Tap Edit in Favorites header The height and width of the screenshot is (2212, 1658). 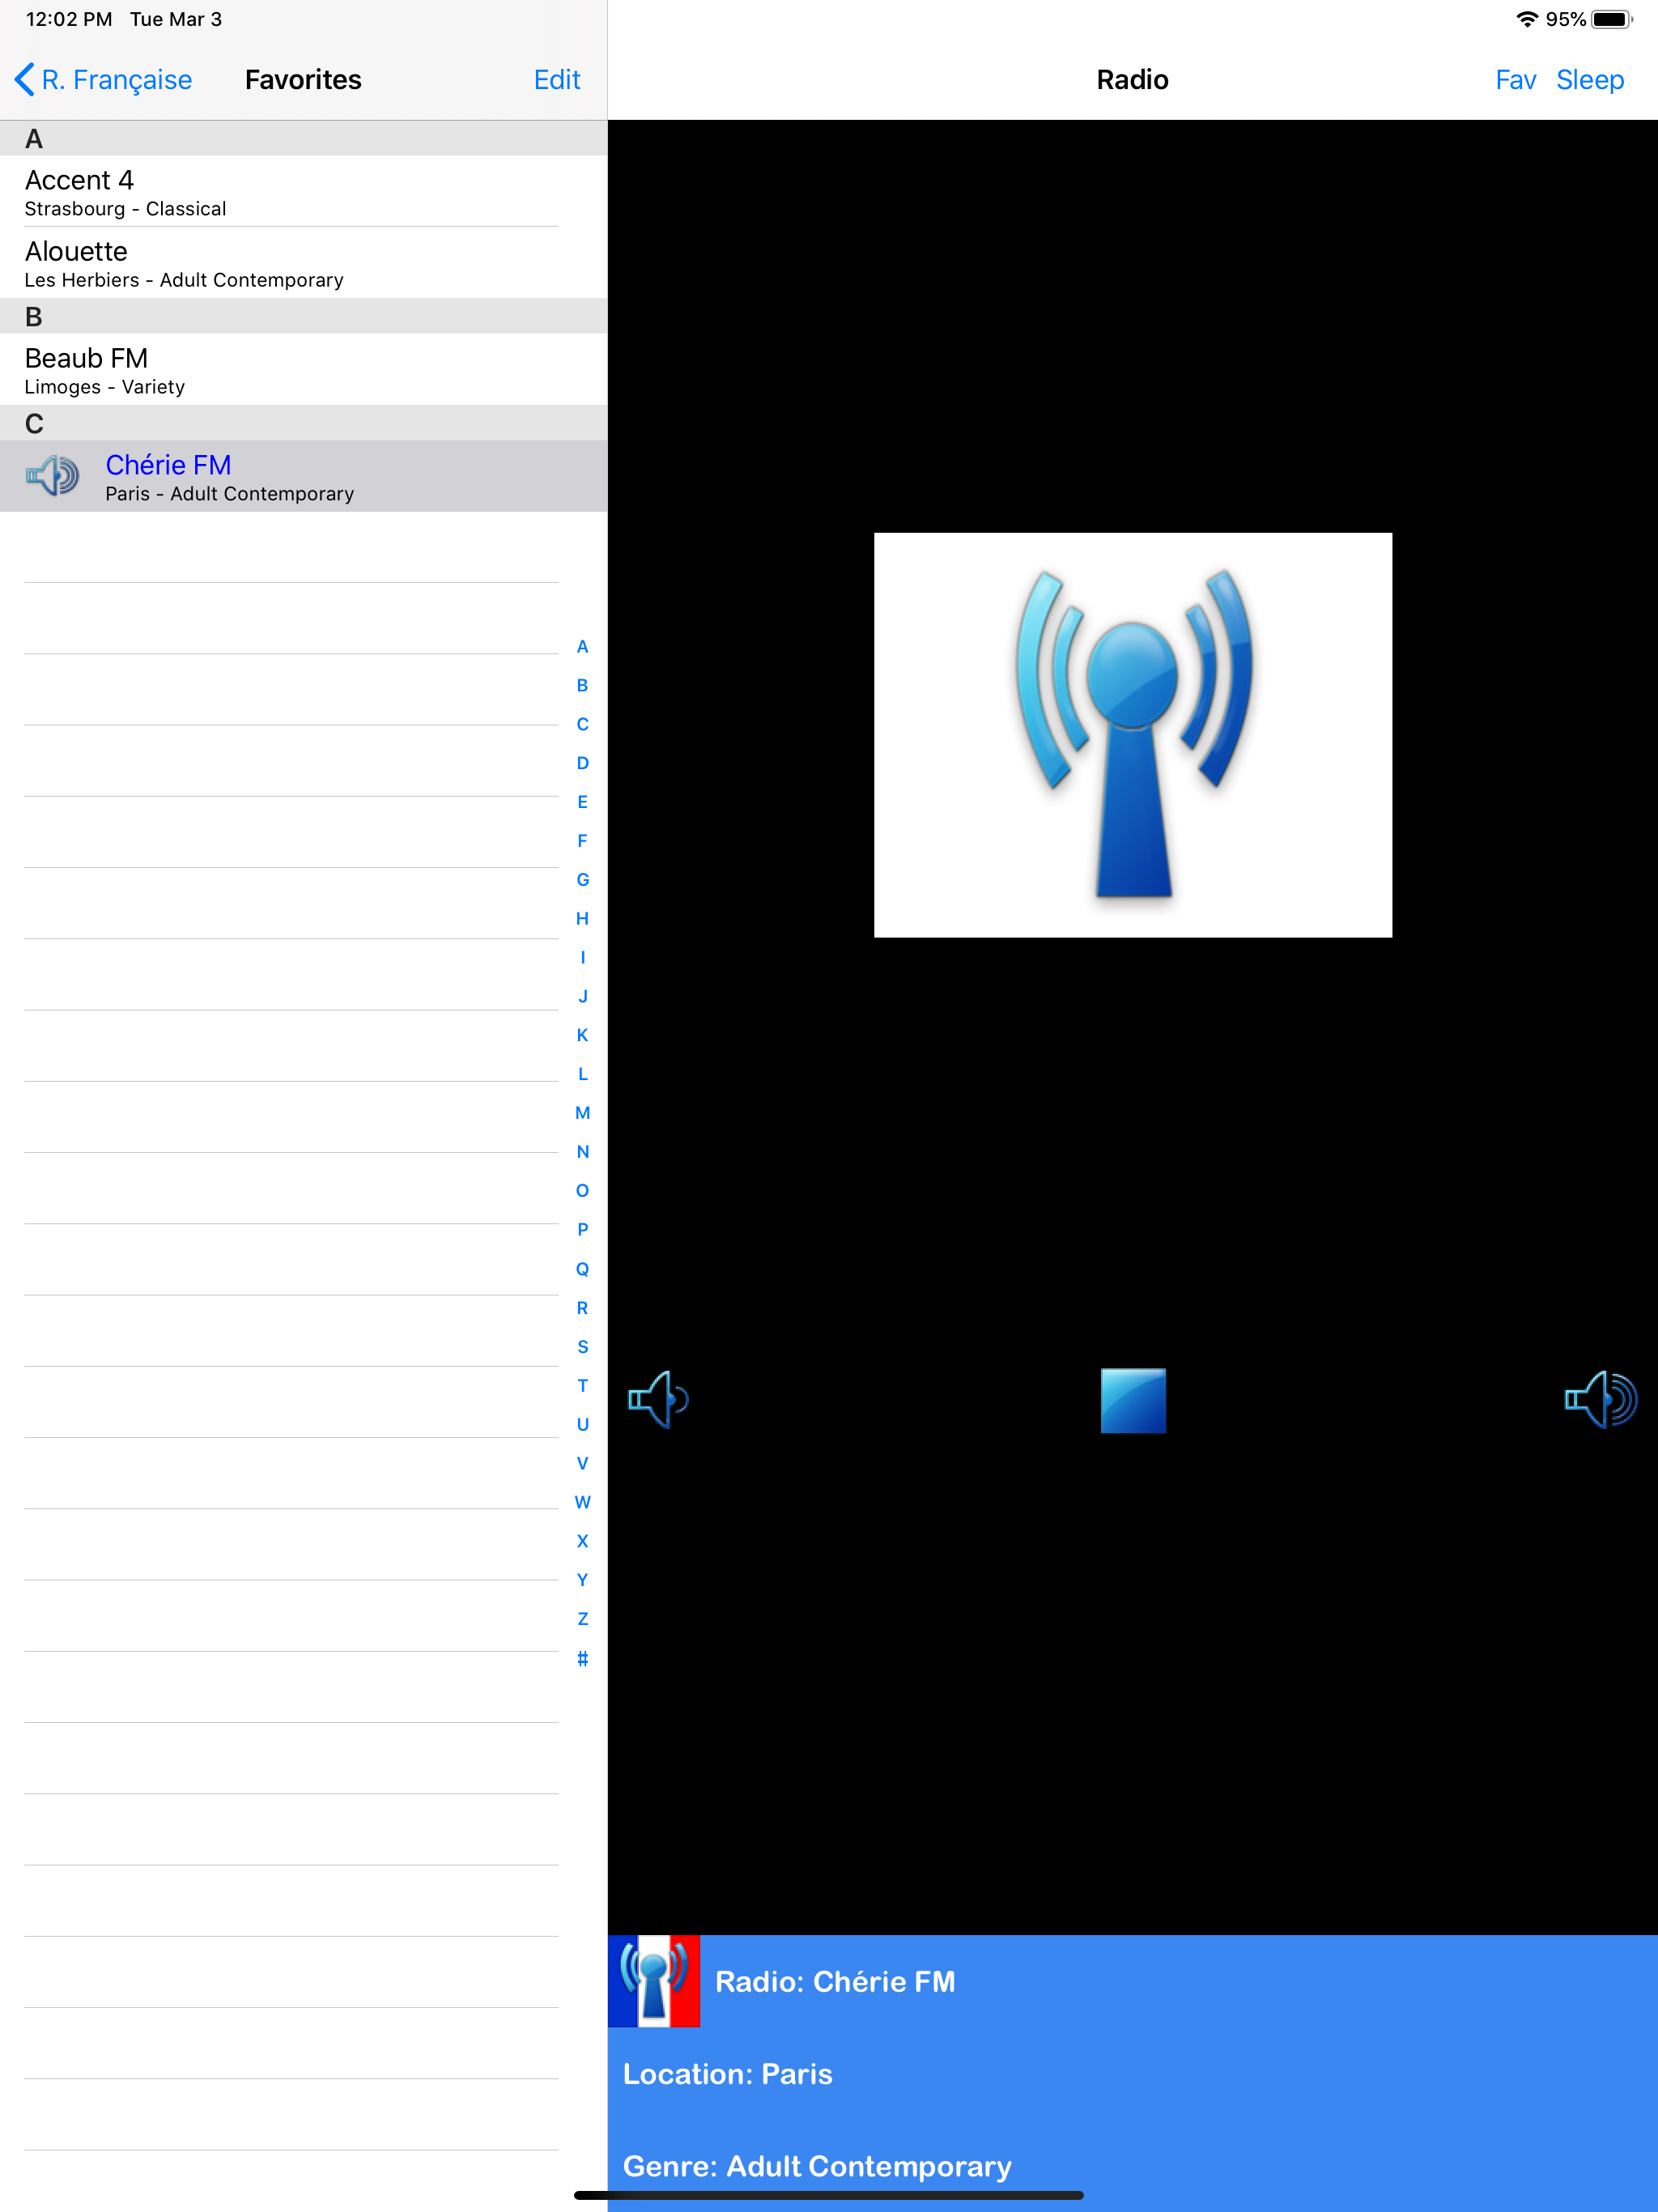pos(557,80)
